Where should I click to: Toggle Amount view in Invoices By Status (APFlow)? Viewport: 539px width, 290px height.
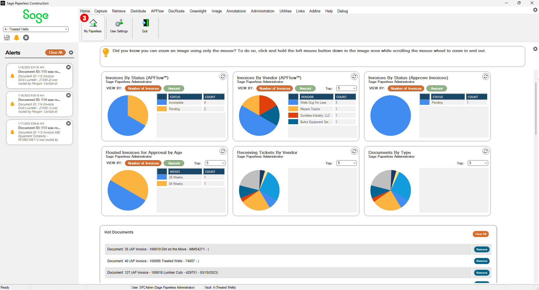[x=174, y=89]
